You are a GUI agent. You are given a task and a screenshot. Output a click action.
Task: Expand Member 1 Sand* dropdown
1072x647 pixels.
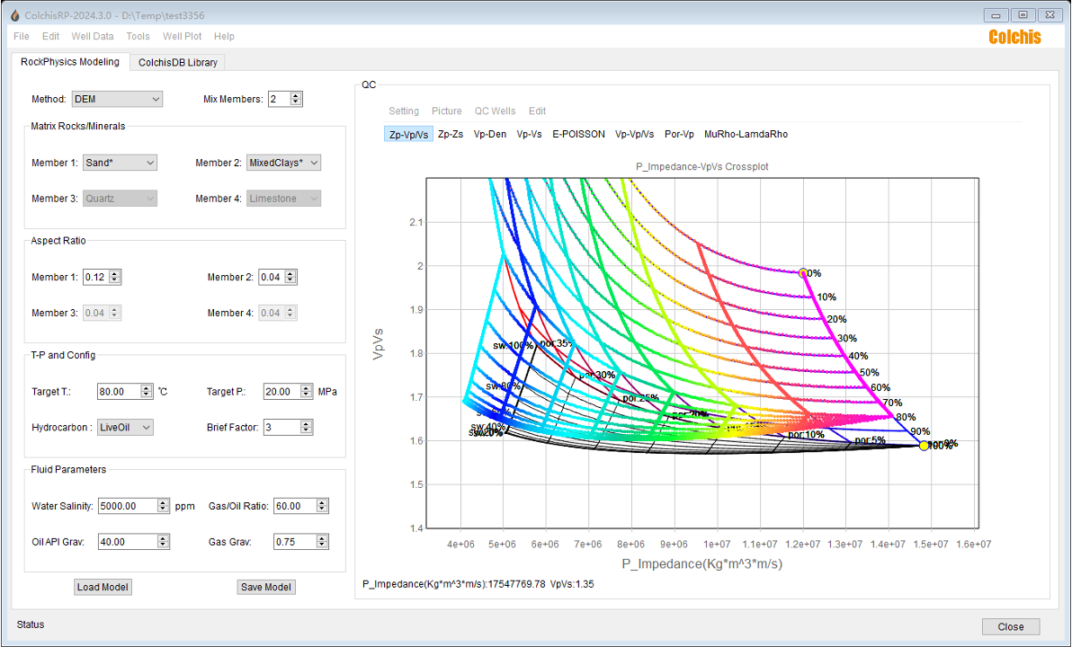pos(120,163)
